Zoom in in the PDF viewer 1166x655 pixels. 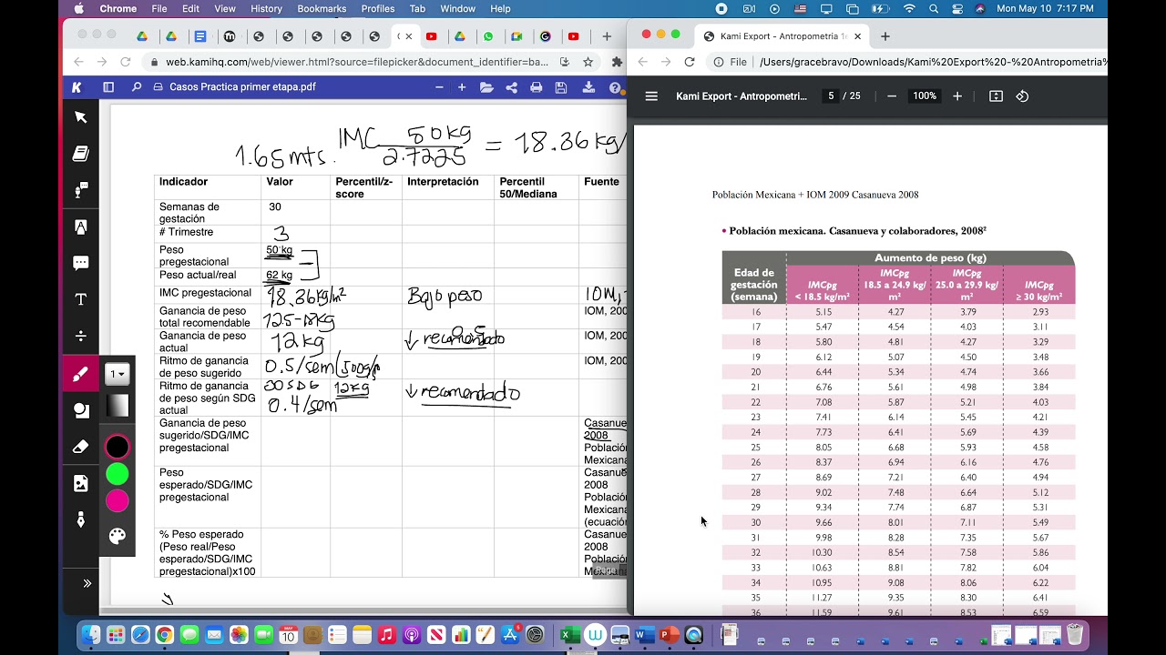[x=957, y=96]
